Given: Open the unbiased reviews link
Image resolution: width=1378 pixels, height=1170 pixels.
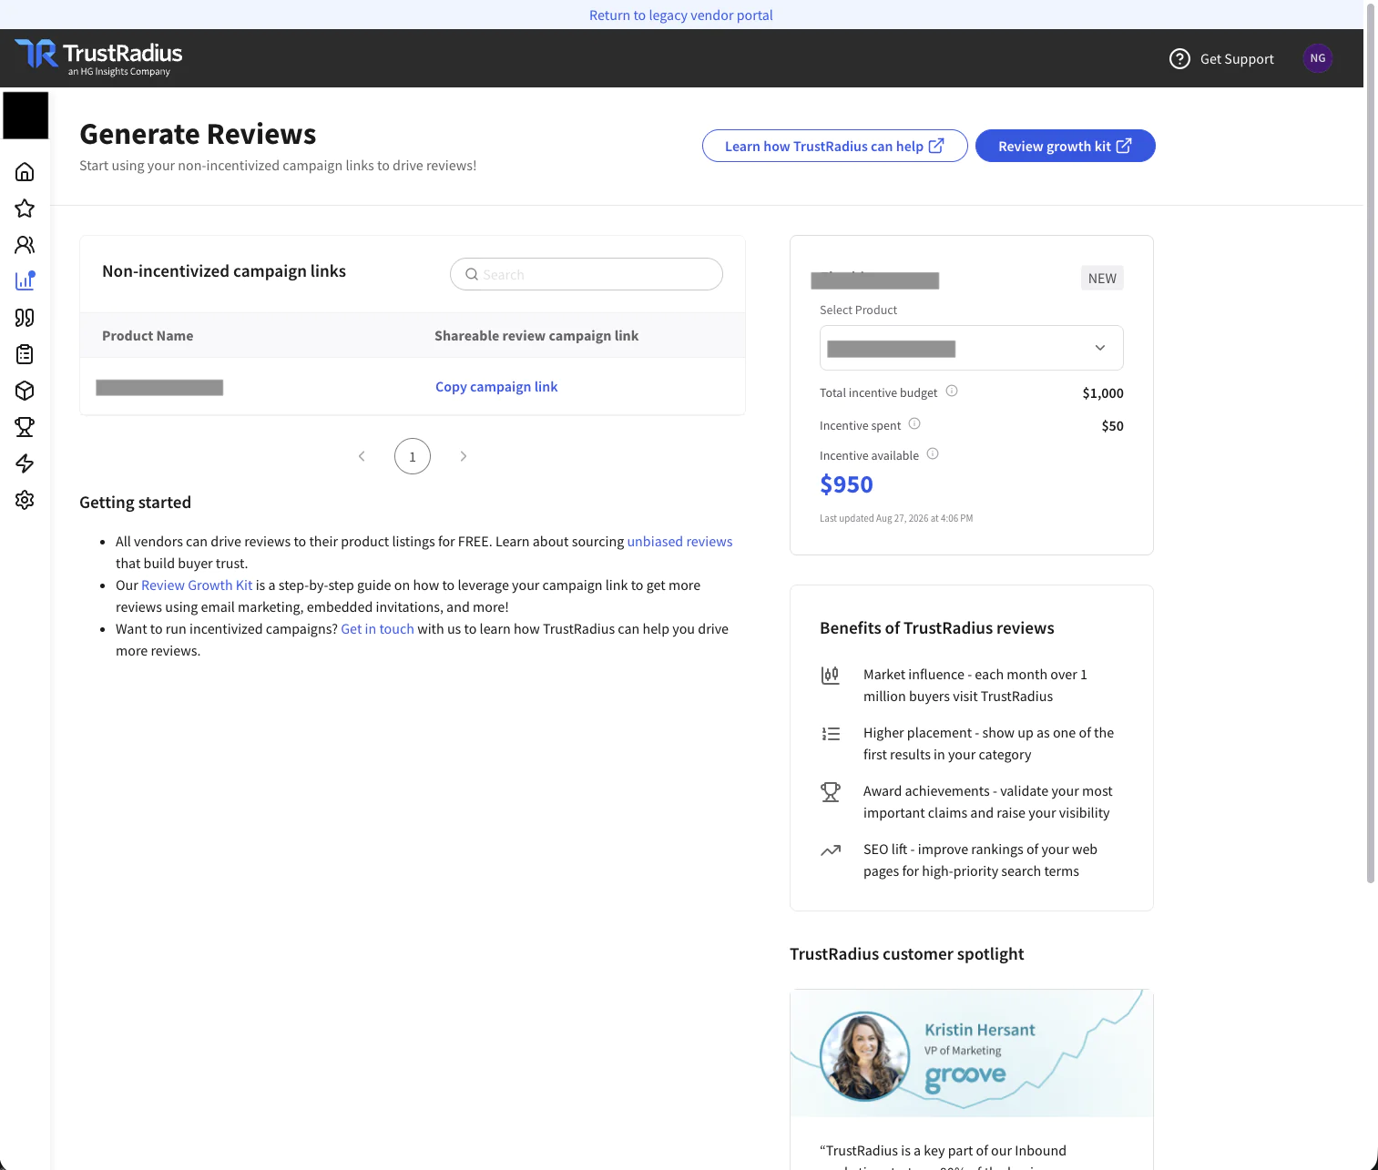Looking at the screenshot, I should coord(679,542).
